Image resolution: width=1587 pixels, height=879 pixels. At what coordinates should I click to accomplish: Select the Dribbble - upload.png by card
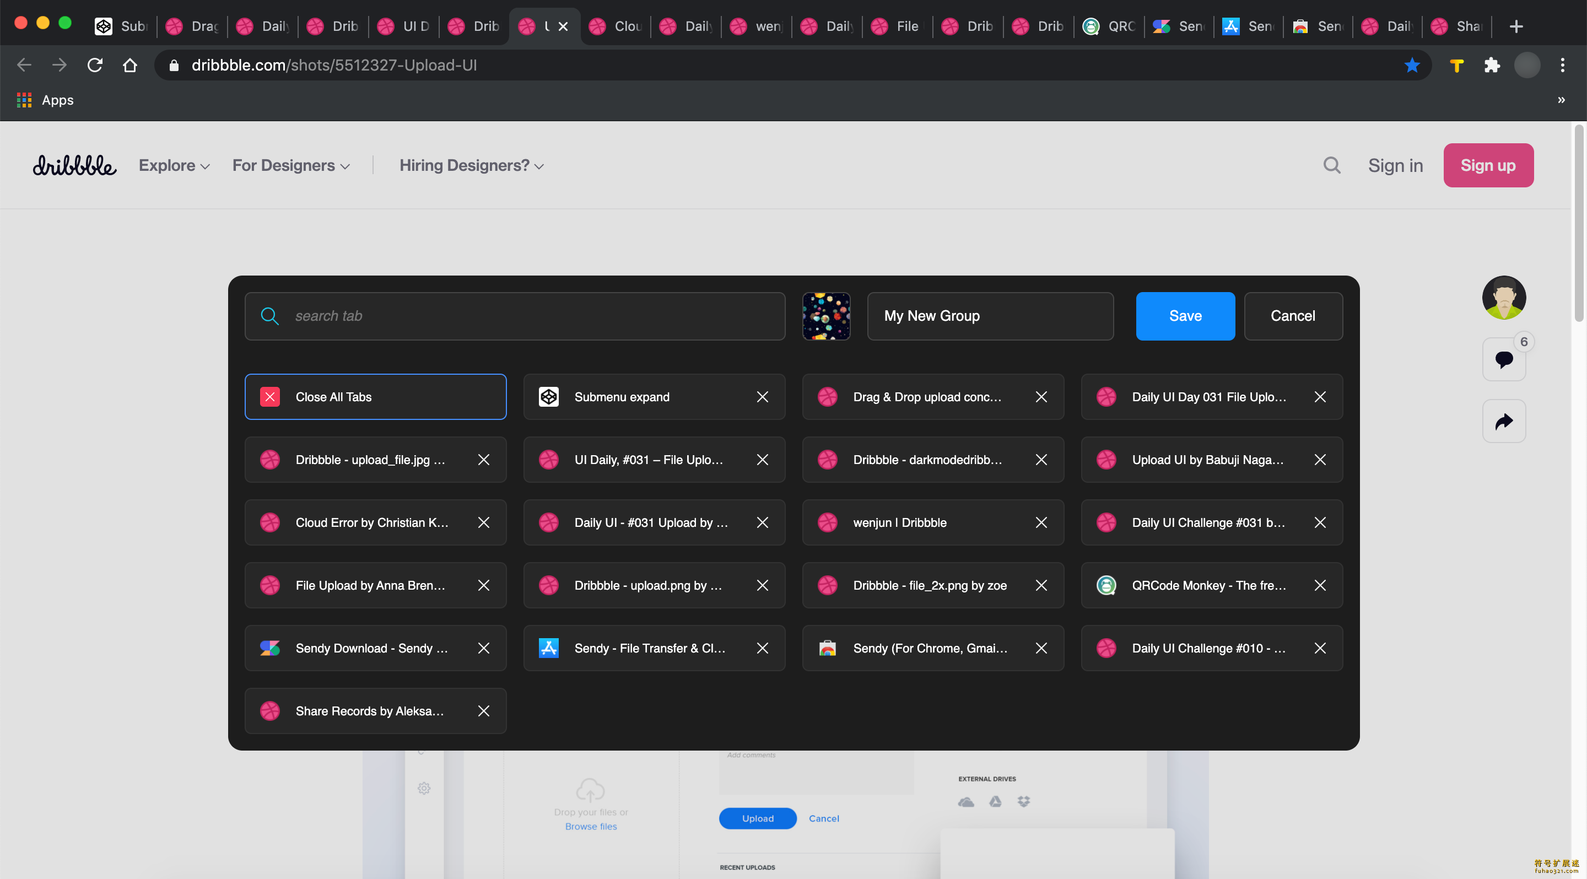coord(654,585)
